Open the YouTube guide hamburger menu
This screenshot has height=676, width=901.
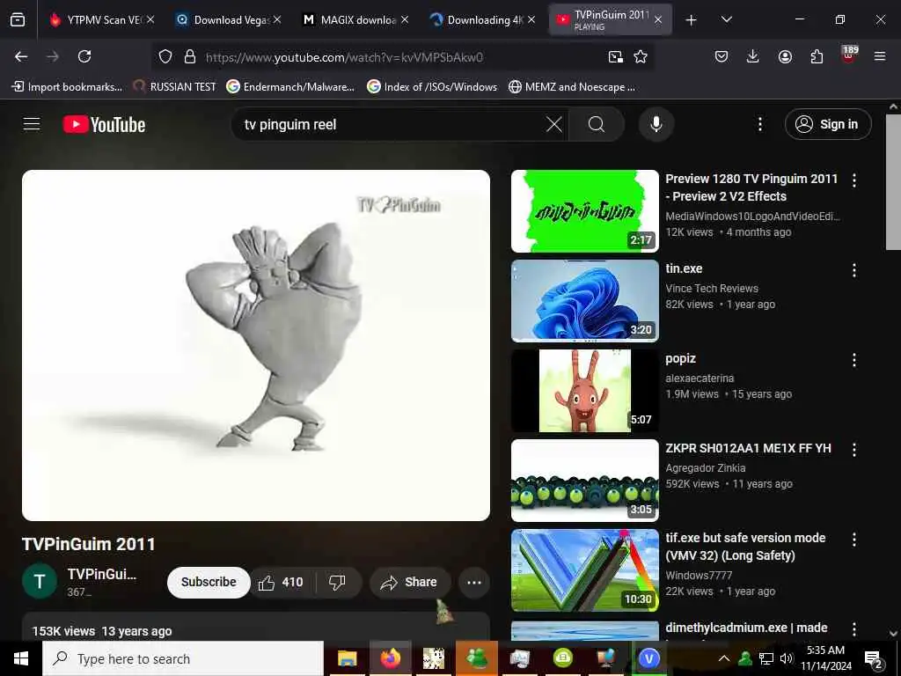click(32, 123)
